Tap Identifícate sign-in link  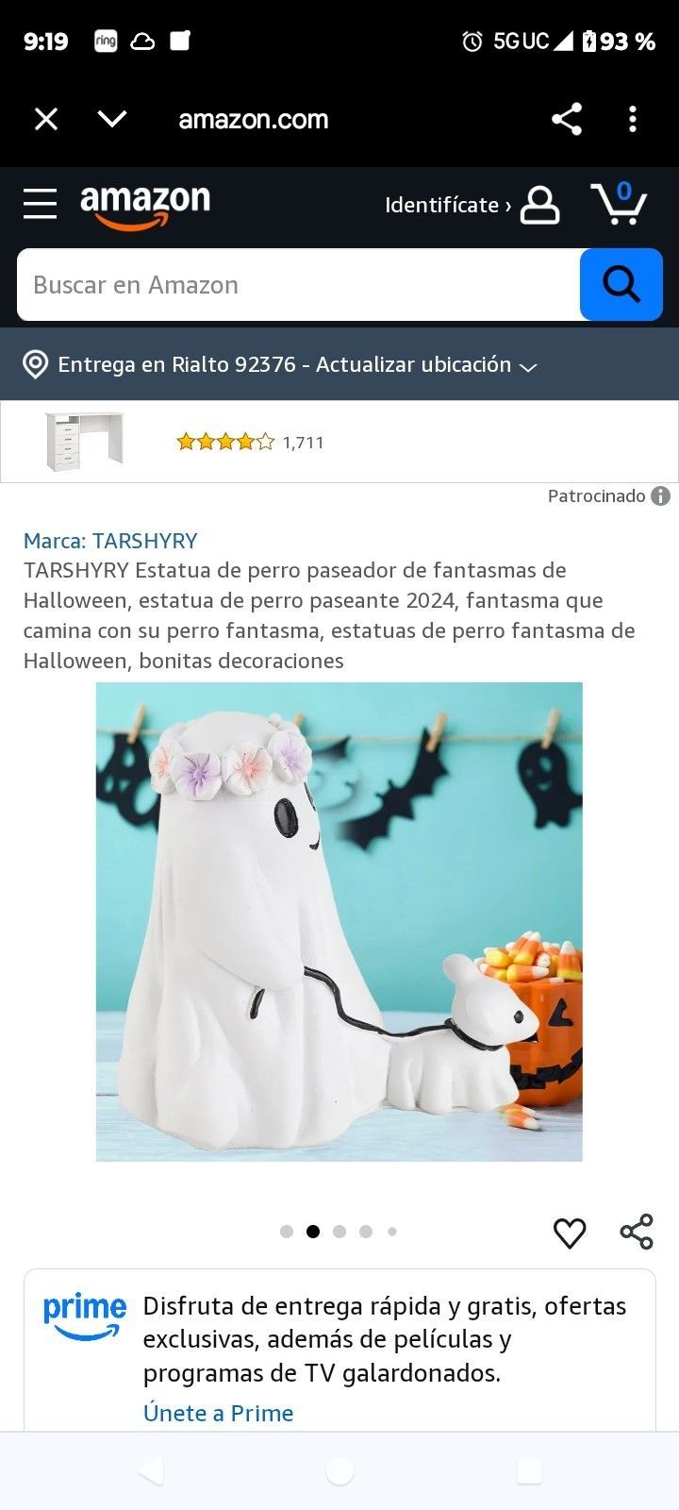tap(449, 205)
